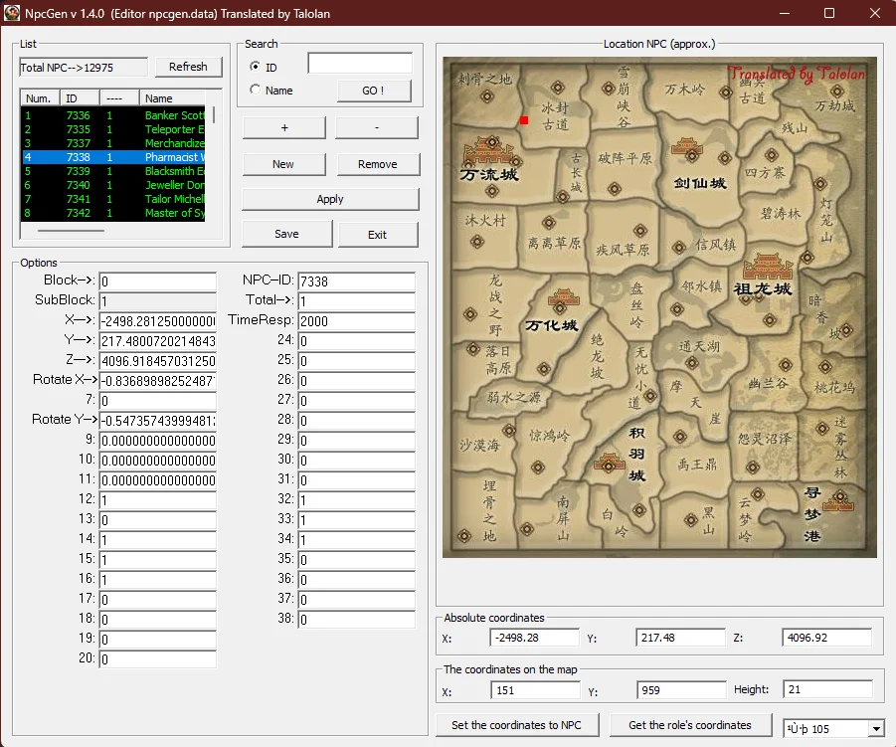Click option field number 24

357,341
